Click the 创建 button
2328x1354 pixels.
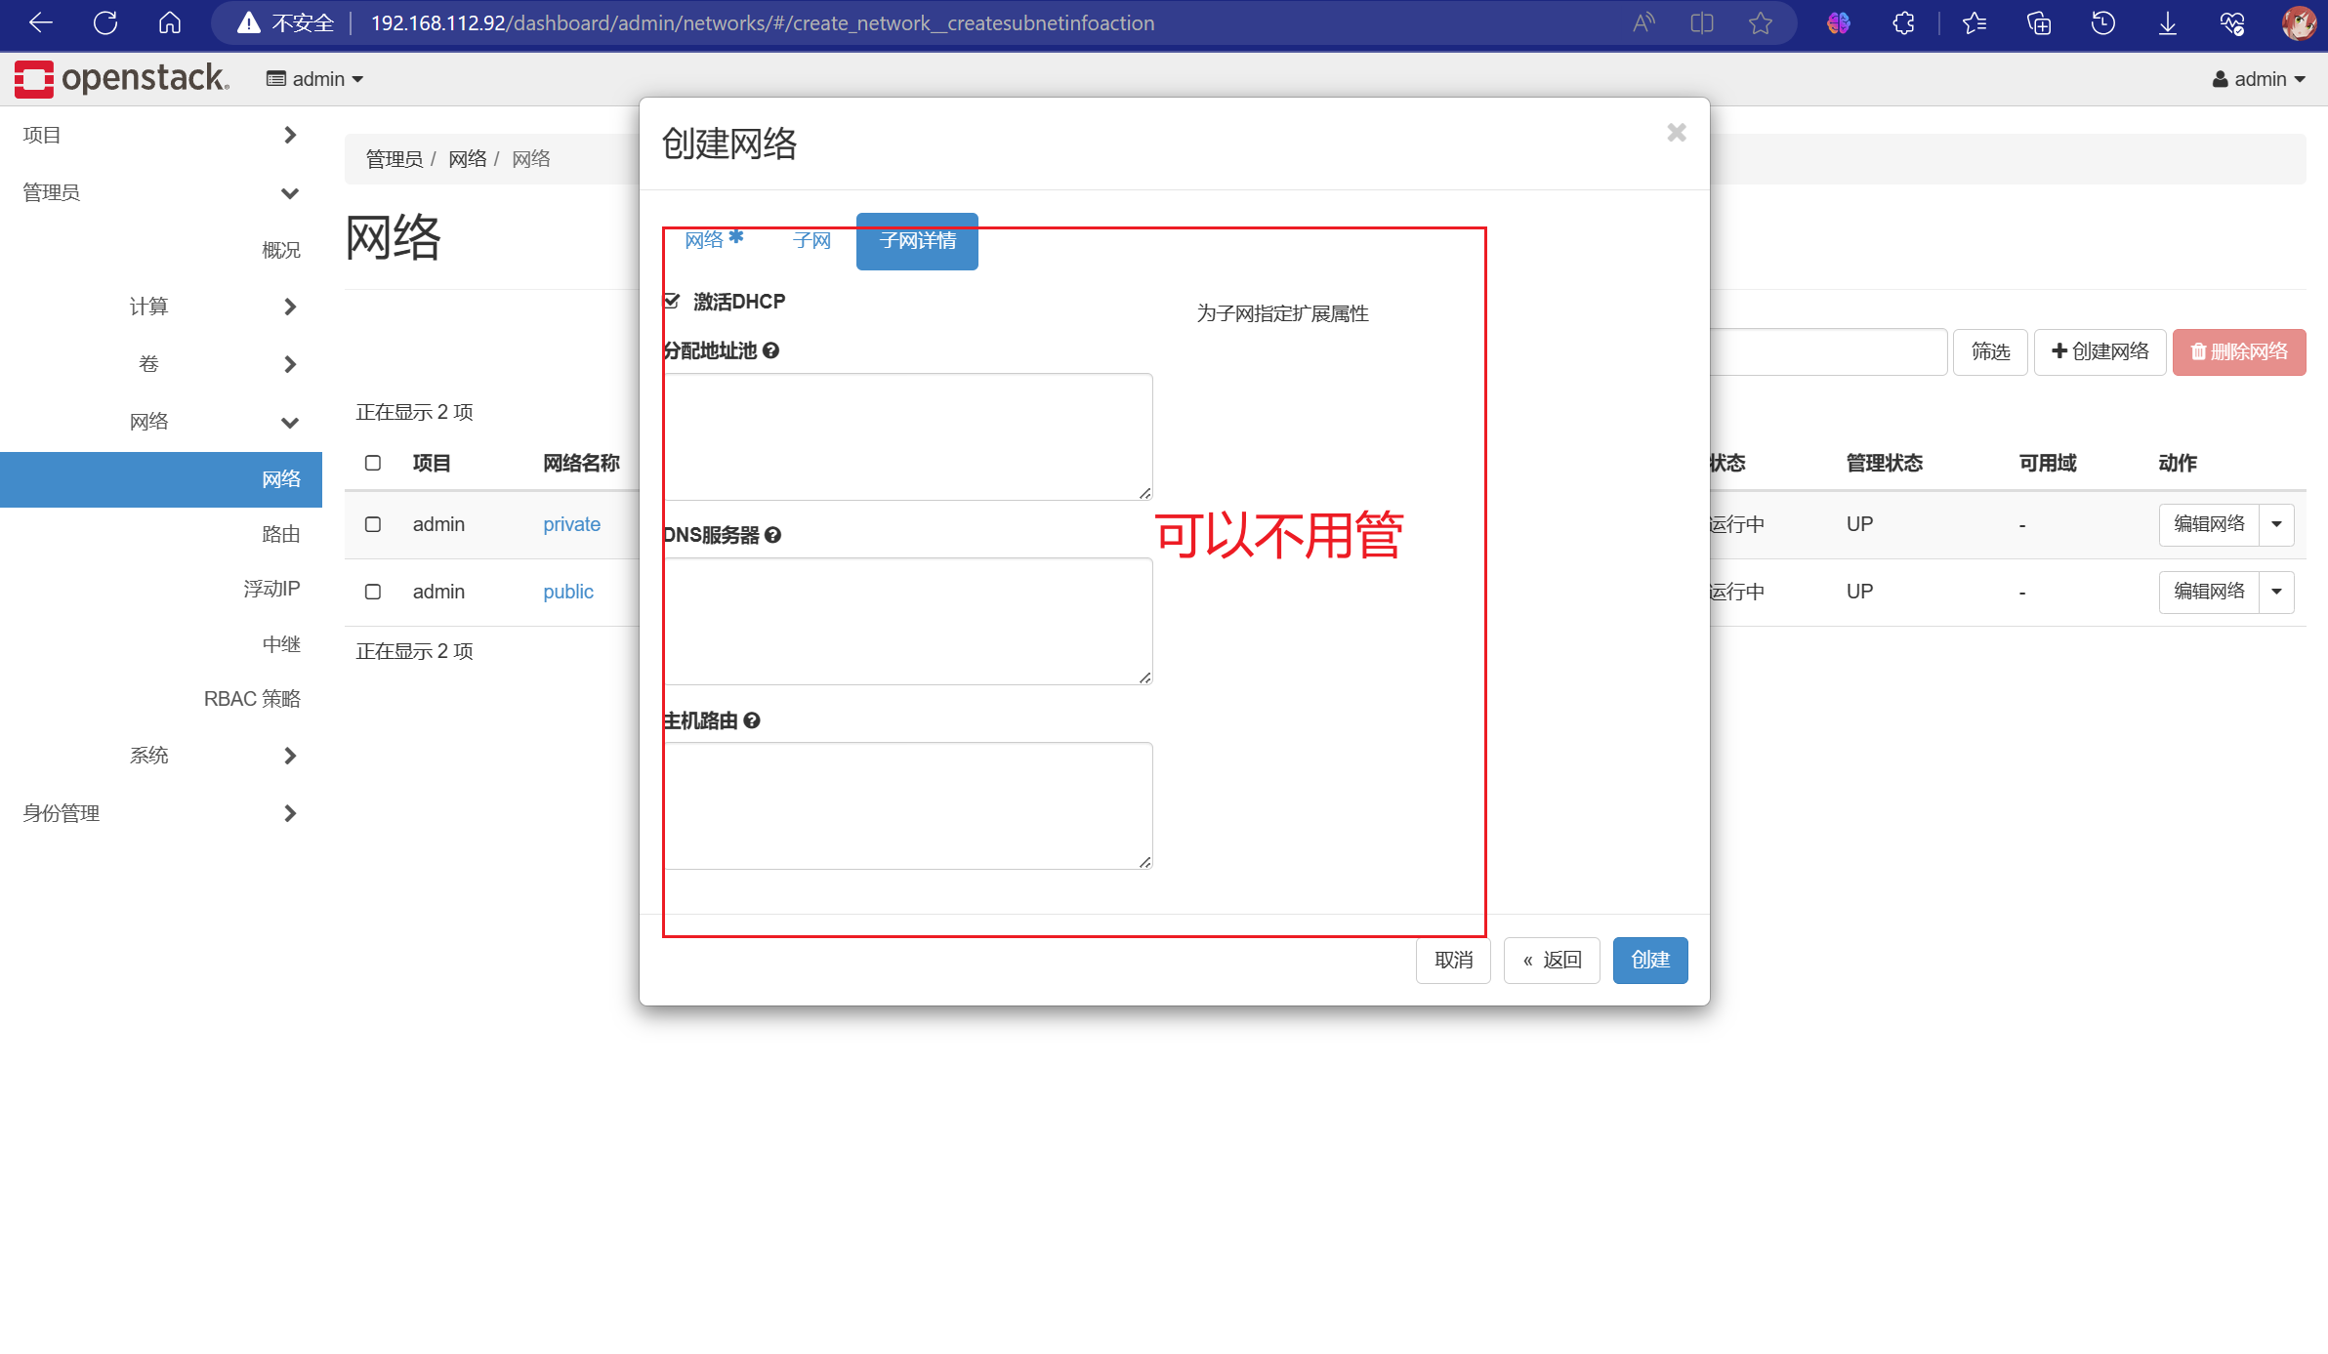pyautogui.click(x=1649, y=960)
